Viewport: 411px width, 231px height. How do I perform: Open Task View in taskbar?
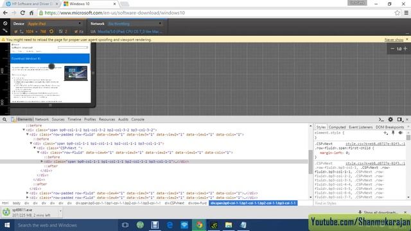click(x=125, y=225)
